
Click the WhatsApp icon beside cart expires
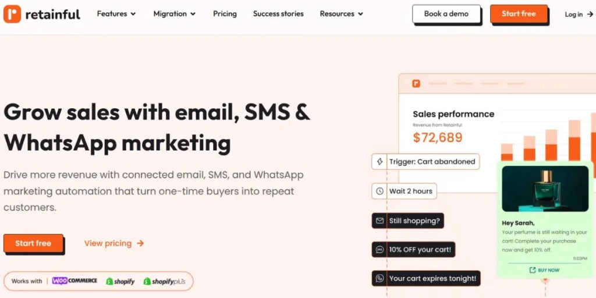click(x=379, y=278)
